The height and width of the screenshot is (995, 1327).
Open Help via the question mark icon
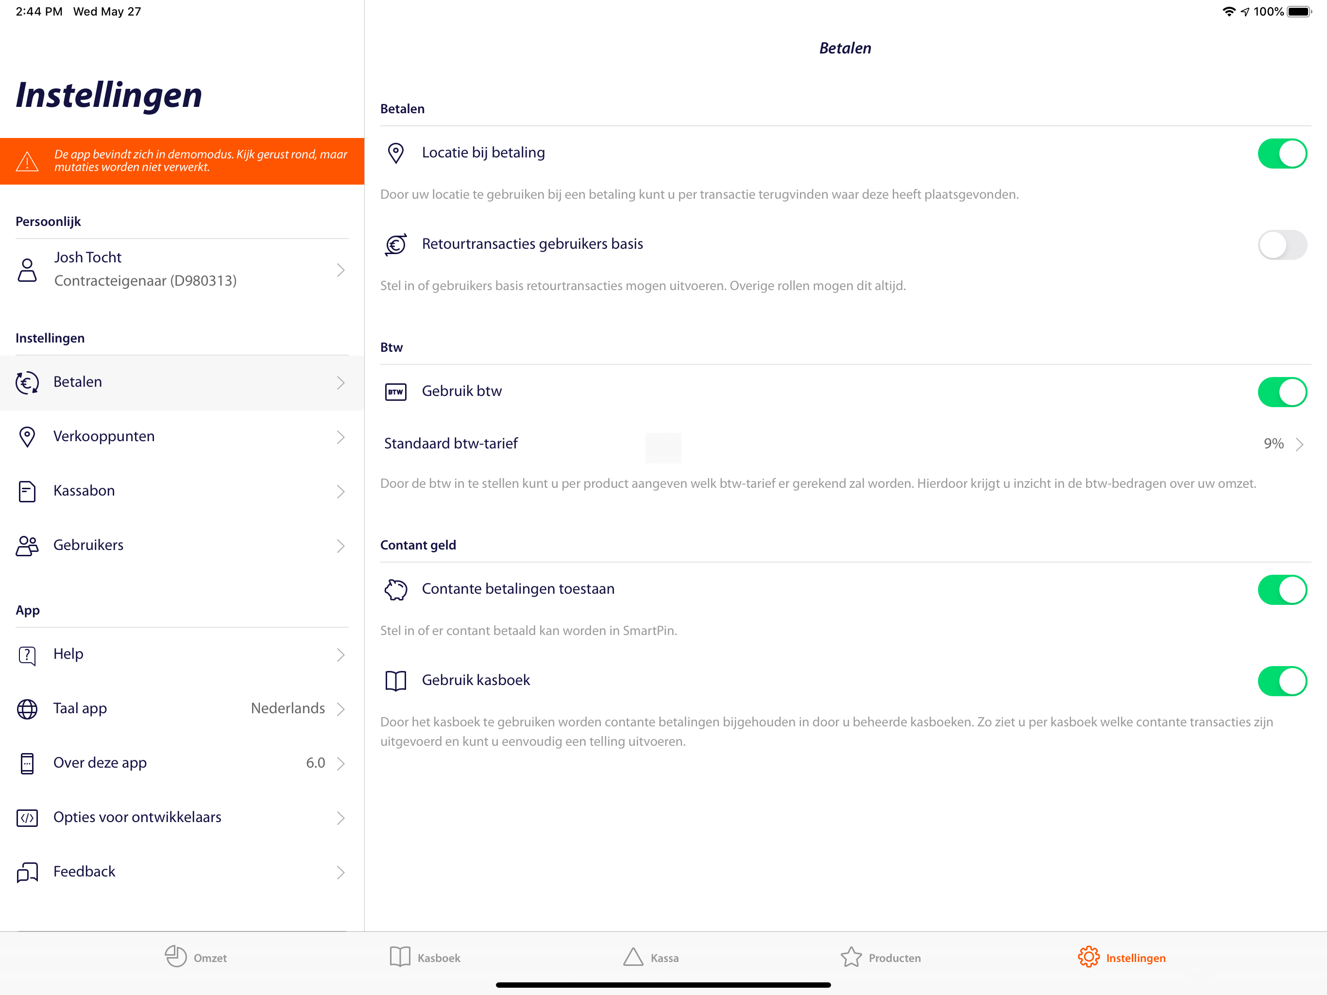coord(26,655)
